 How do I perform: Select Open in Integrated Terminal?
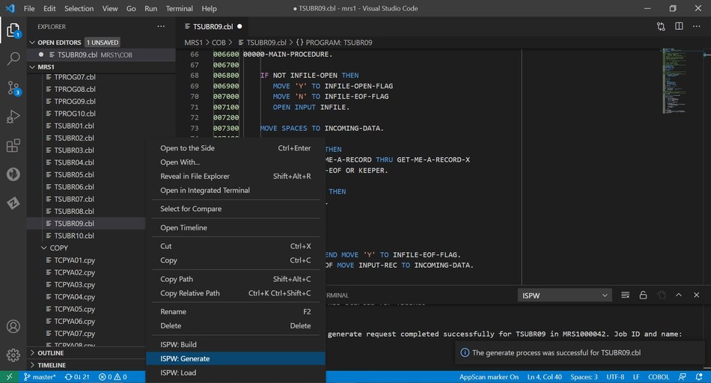[x=236, y=190]
